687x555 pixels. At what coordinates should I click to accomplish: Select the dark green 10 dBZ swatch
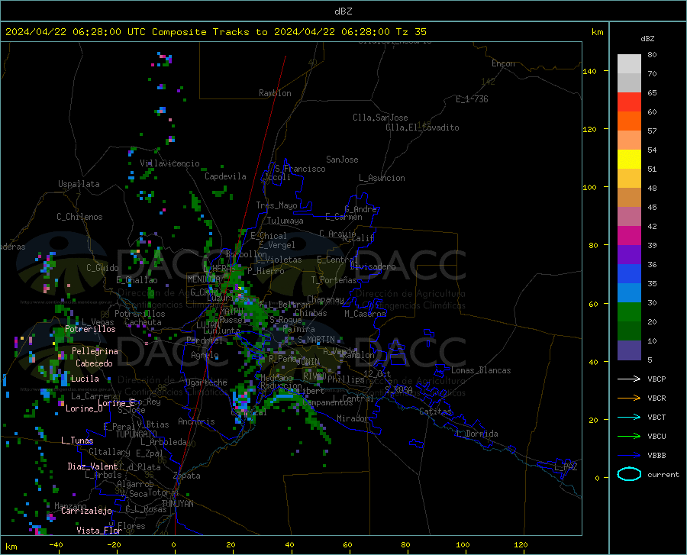point(629,331)
